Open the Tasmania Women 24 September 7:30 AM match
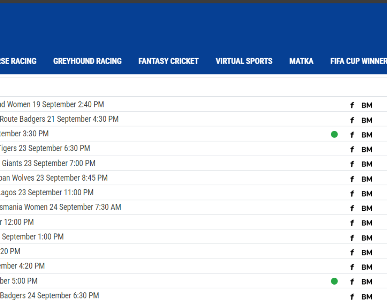The width and height of the screenshot is (387, 301). pyautogui.click(x=60, y=207)
